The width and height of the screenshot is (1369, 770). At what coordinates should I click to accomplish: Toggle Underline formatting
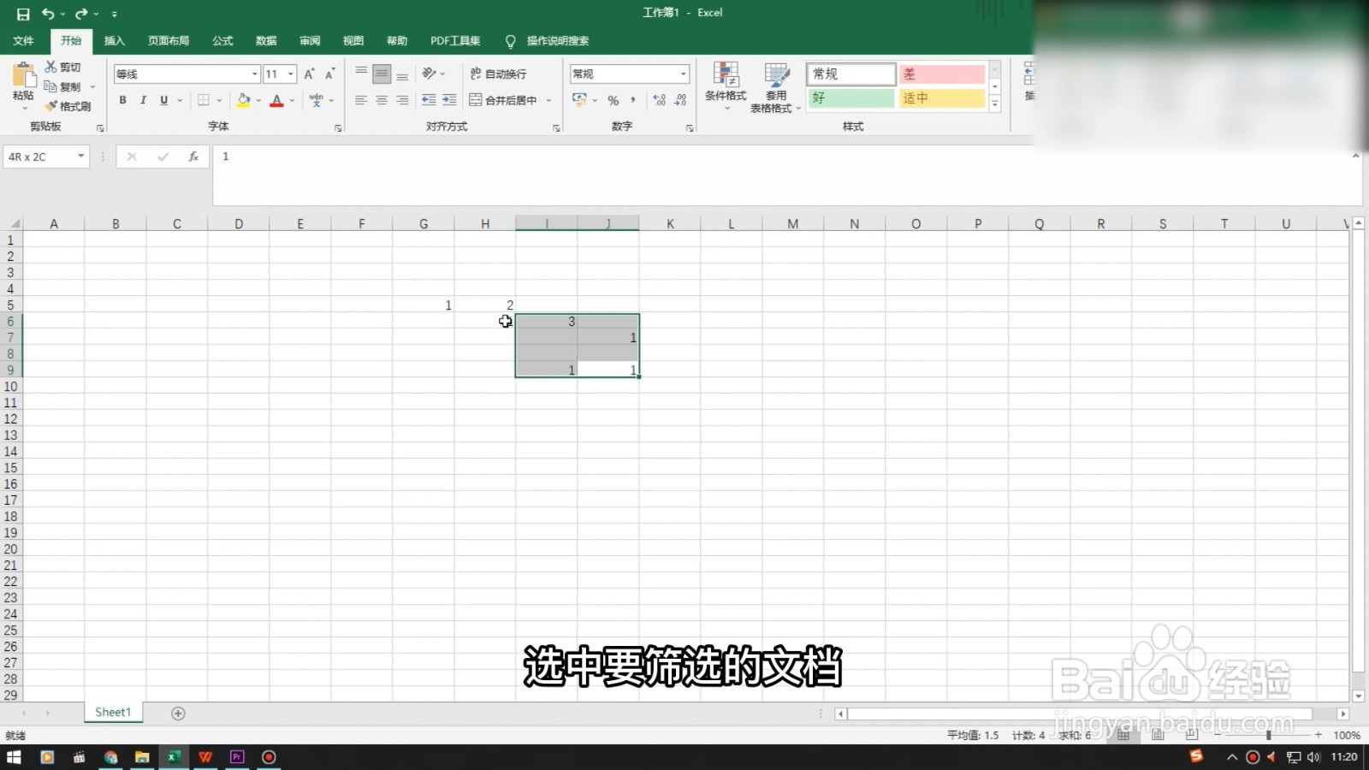point(163,100)
